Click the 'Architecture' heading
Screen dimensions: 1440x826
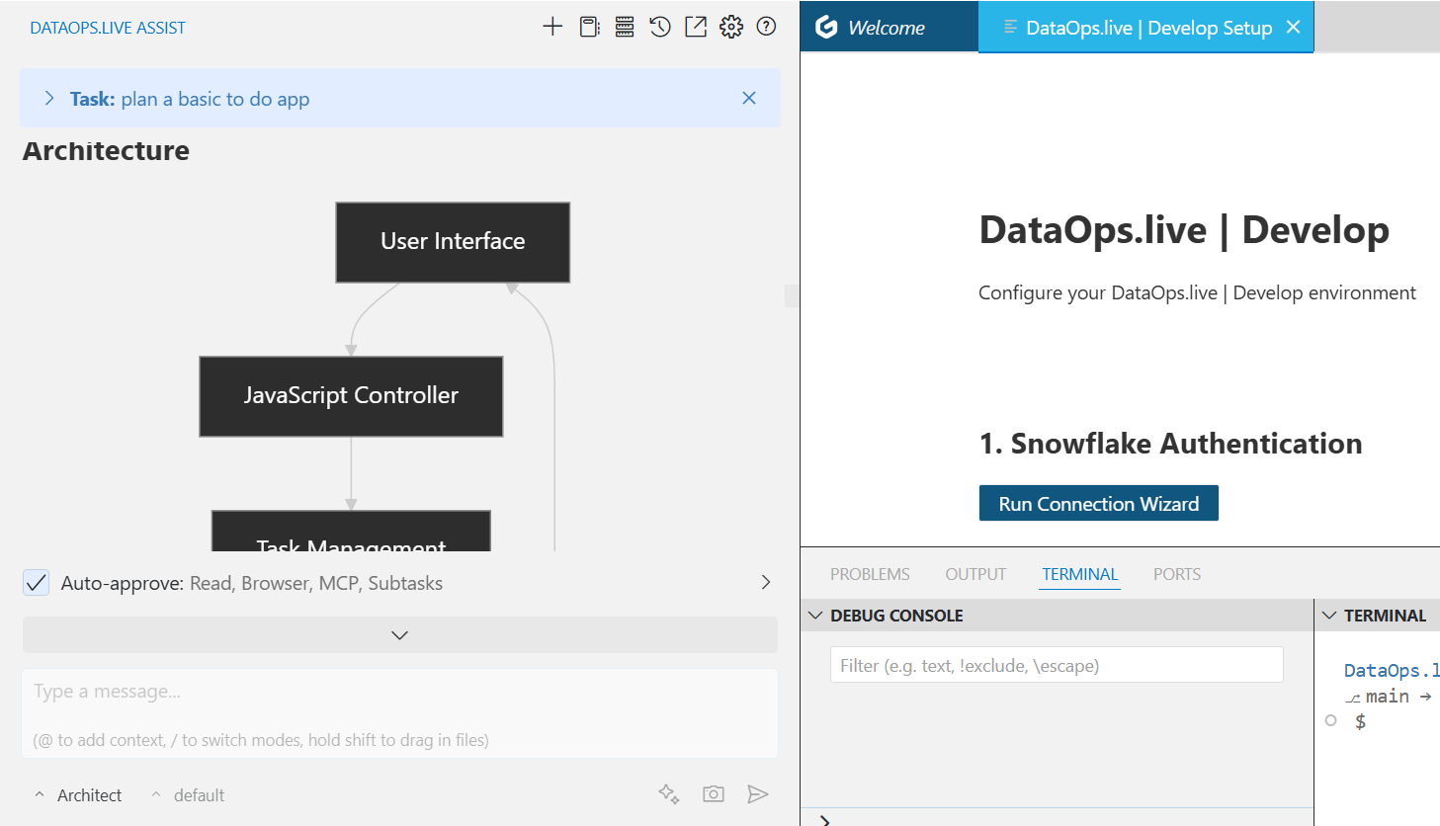pyautogui.click(x=106, y=151)
